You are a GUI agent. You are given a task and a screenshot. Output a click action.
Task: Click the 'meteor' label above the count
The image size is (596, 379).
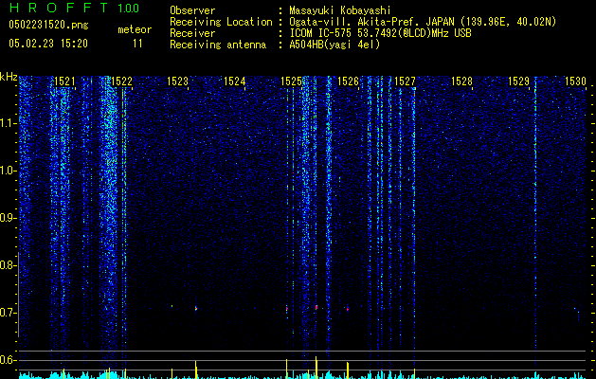pos(135,29)
